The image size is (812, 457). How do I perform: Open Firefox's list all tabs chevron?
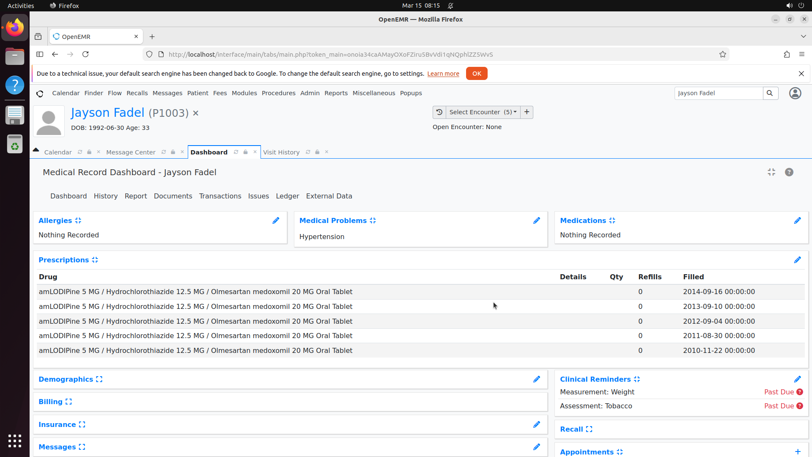click(x=803, y=36)
